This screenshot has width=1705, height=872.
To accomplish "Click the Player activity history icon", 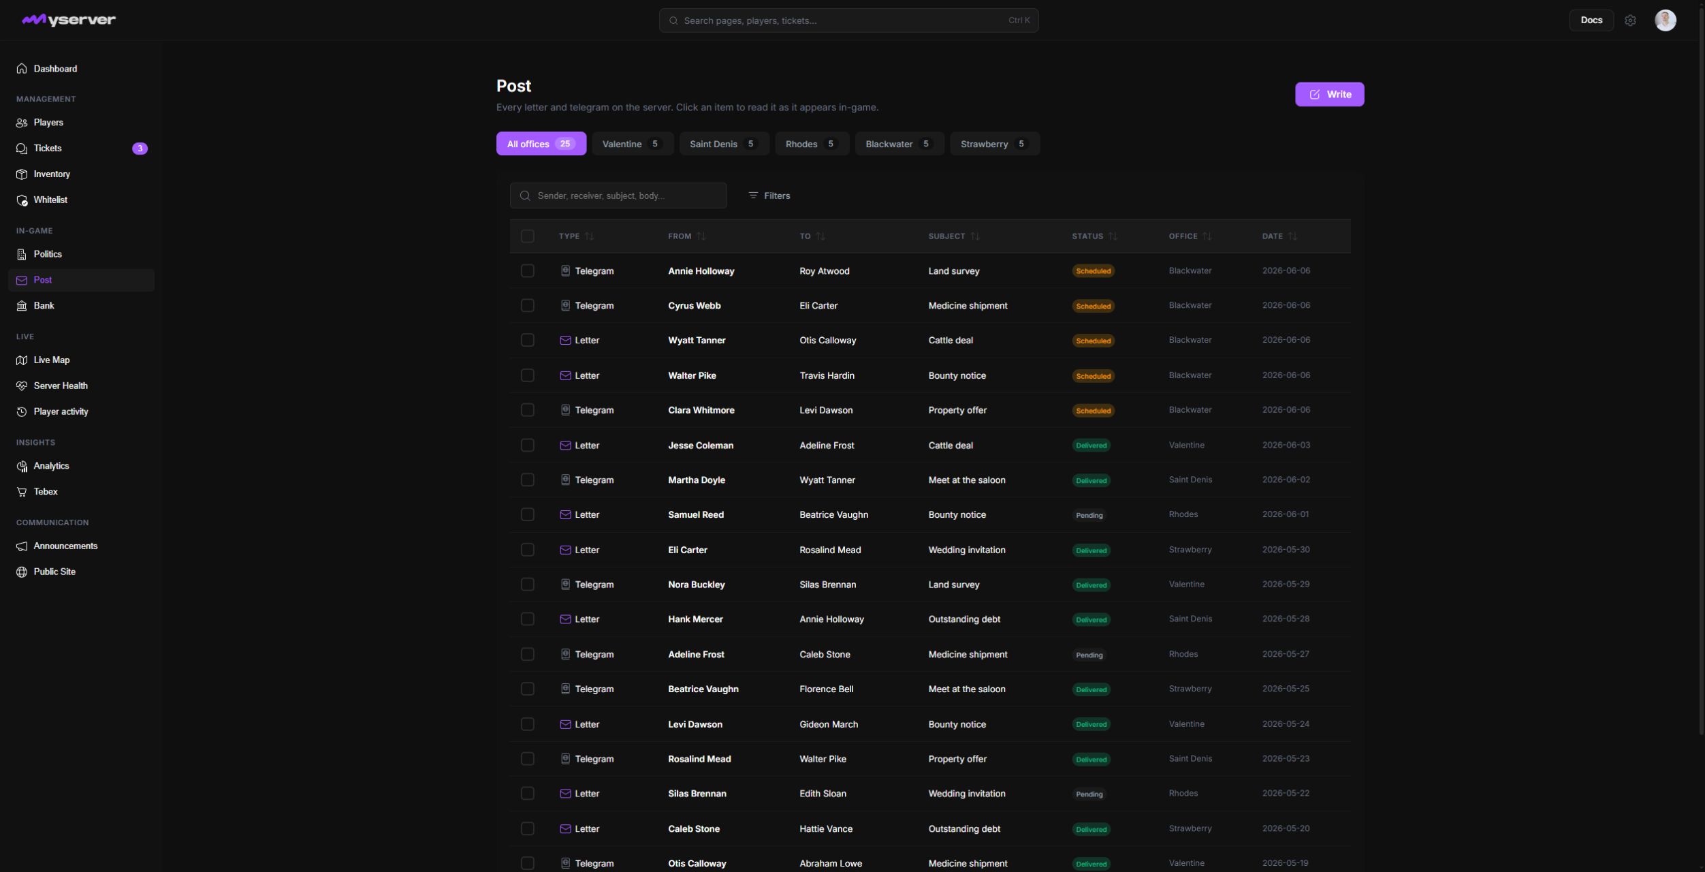I will pyautogui.click(x=22, y=412).
